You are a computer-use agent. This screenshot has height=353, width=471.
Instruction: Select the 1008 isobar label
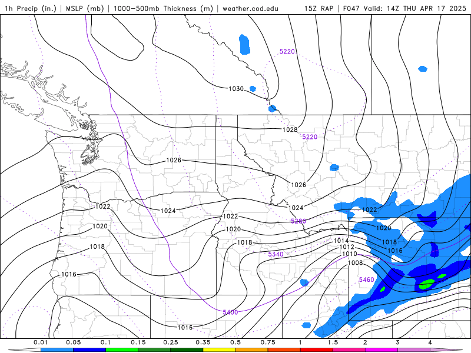pos(356,262)
